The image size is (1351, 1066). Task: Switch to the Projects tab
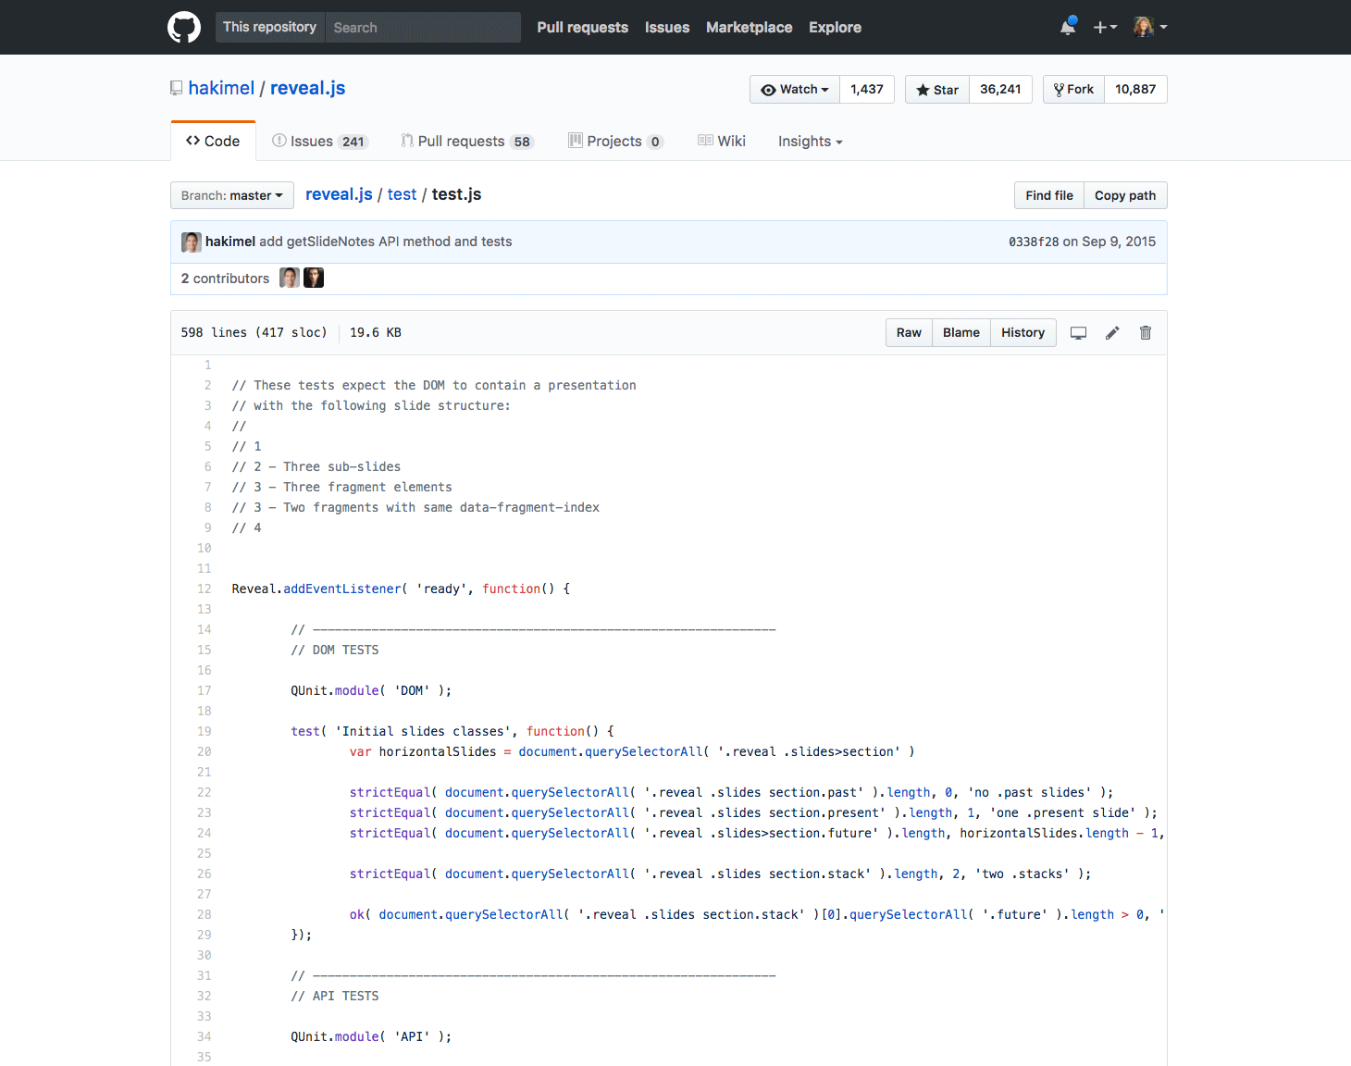coord(614,141)
